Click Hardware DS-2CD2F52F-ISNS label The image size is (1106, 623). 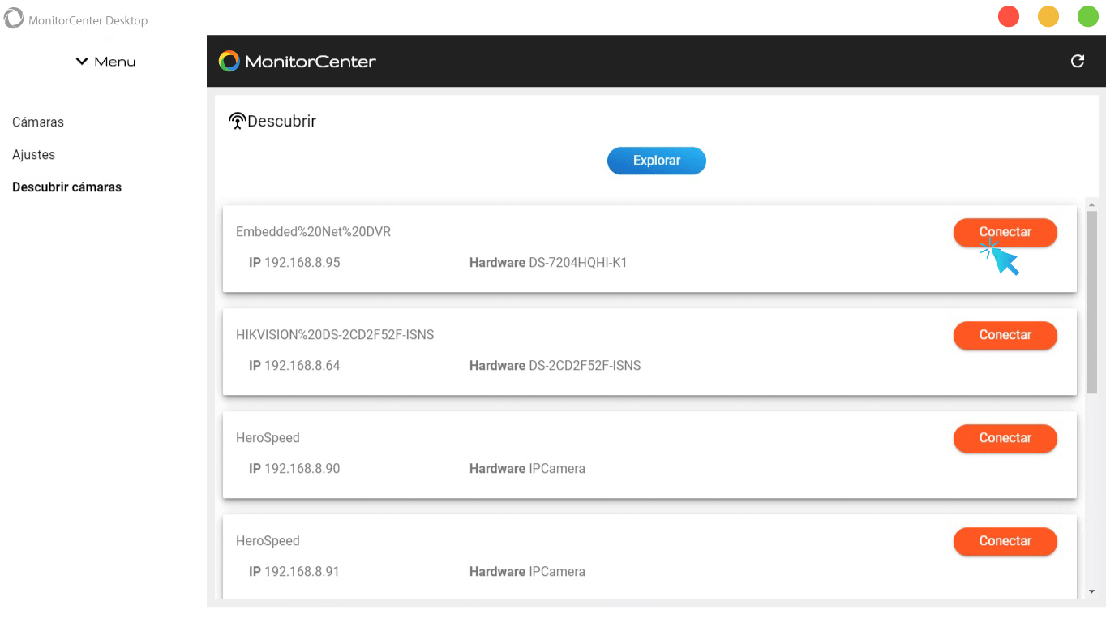click(555, 366)
